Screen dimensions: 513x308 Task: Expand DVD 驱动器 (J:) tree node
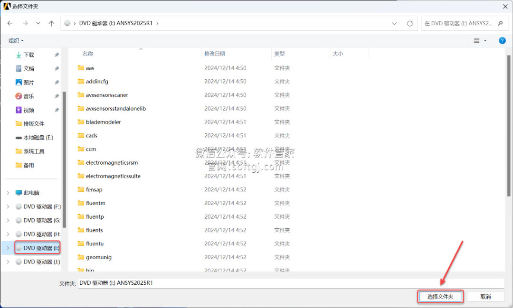coord(8,262)
